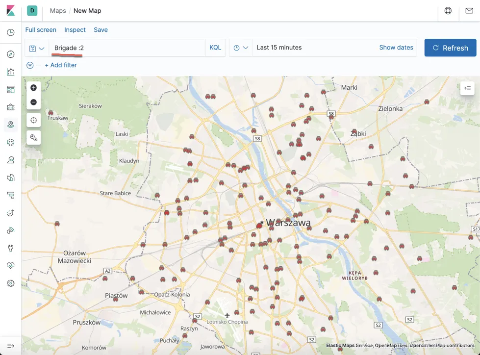480x355 pixels.
Task: Click New Map breadcrumb text
Action: (x=87, y=11)
